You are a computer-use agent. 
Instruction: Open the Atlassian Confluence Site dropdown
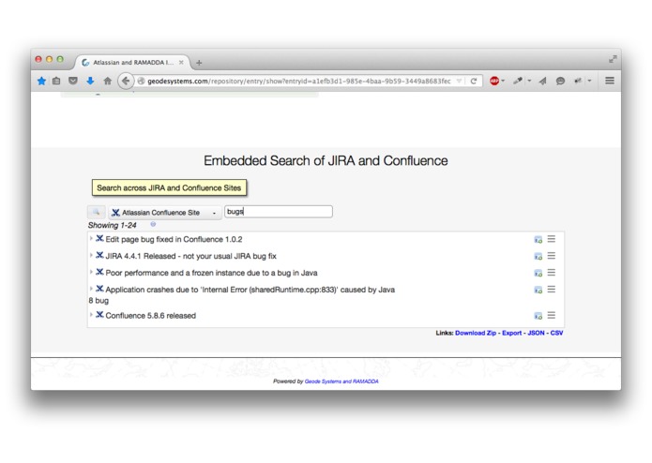coord(165,213)
